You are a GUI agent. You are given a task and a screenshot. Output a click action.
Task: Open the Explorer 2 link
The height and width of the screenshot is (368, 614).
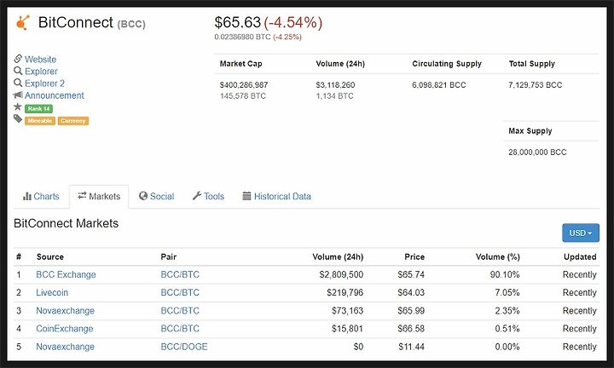[x=44, y=83]
